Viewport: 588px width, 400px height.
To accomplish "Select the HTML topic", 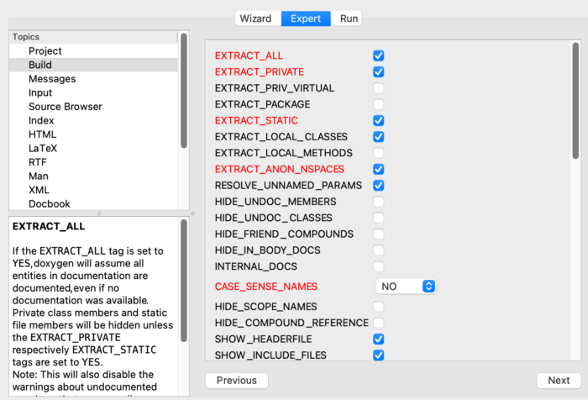I will [43, 134].
